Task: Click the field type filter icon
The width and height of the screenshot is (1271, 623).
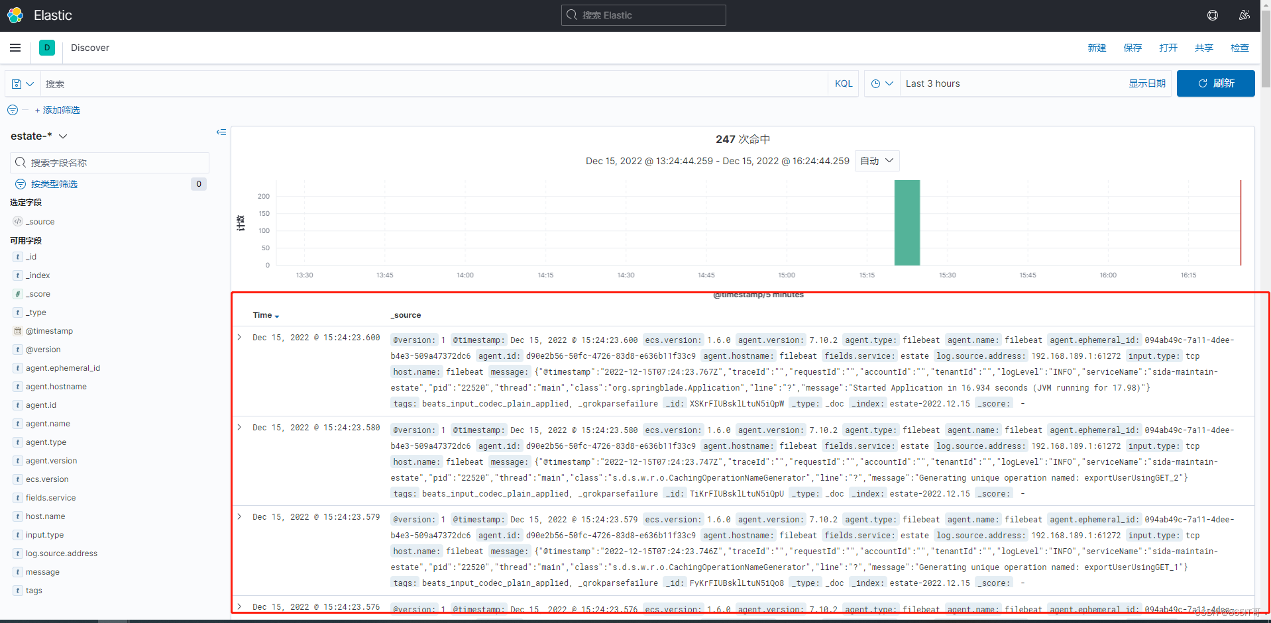Action: tap(21, 184)
